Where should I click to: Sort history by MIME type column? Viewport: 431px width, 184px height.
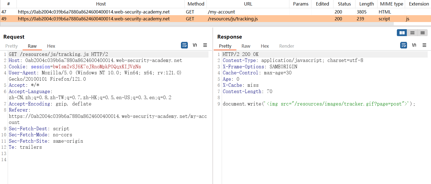coord(391,4)
